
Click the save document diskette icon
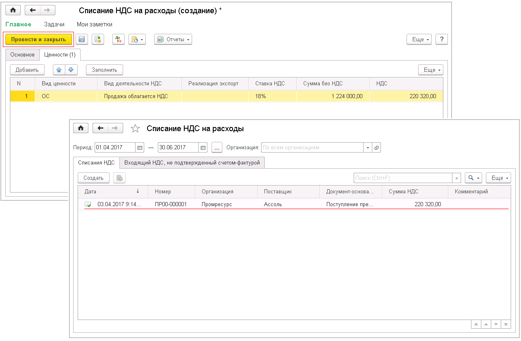coord(81,39)
